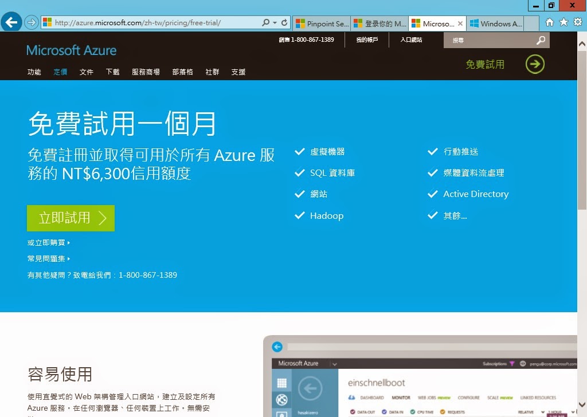Click the vertical scrollbar thumb
This screenshot has height=417, width=587.
pos(582,130)
